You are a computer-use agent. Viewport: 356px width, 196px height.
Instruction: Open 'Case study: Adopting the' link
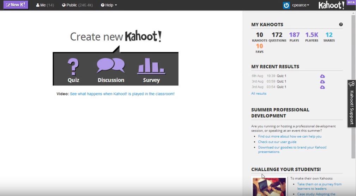tap(316, 194)
